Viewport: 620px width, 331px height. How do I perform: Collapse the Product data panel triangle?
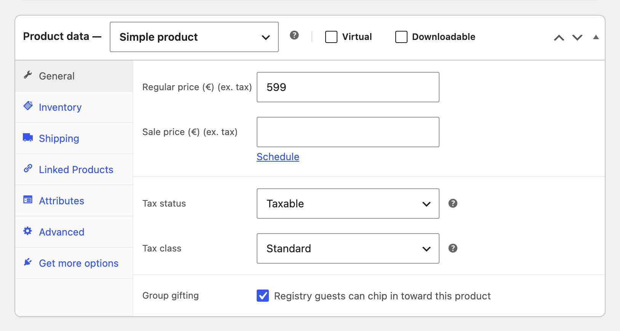click(x=596, y=37)
